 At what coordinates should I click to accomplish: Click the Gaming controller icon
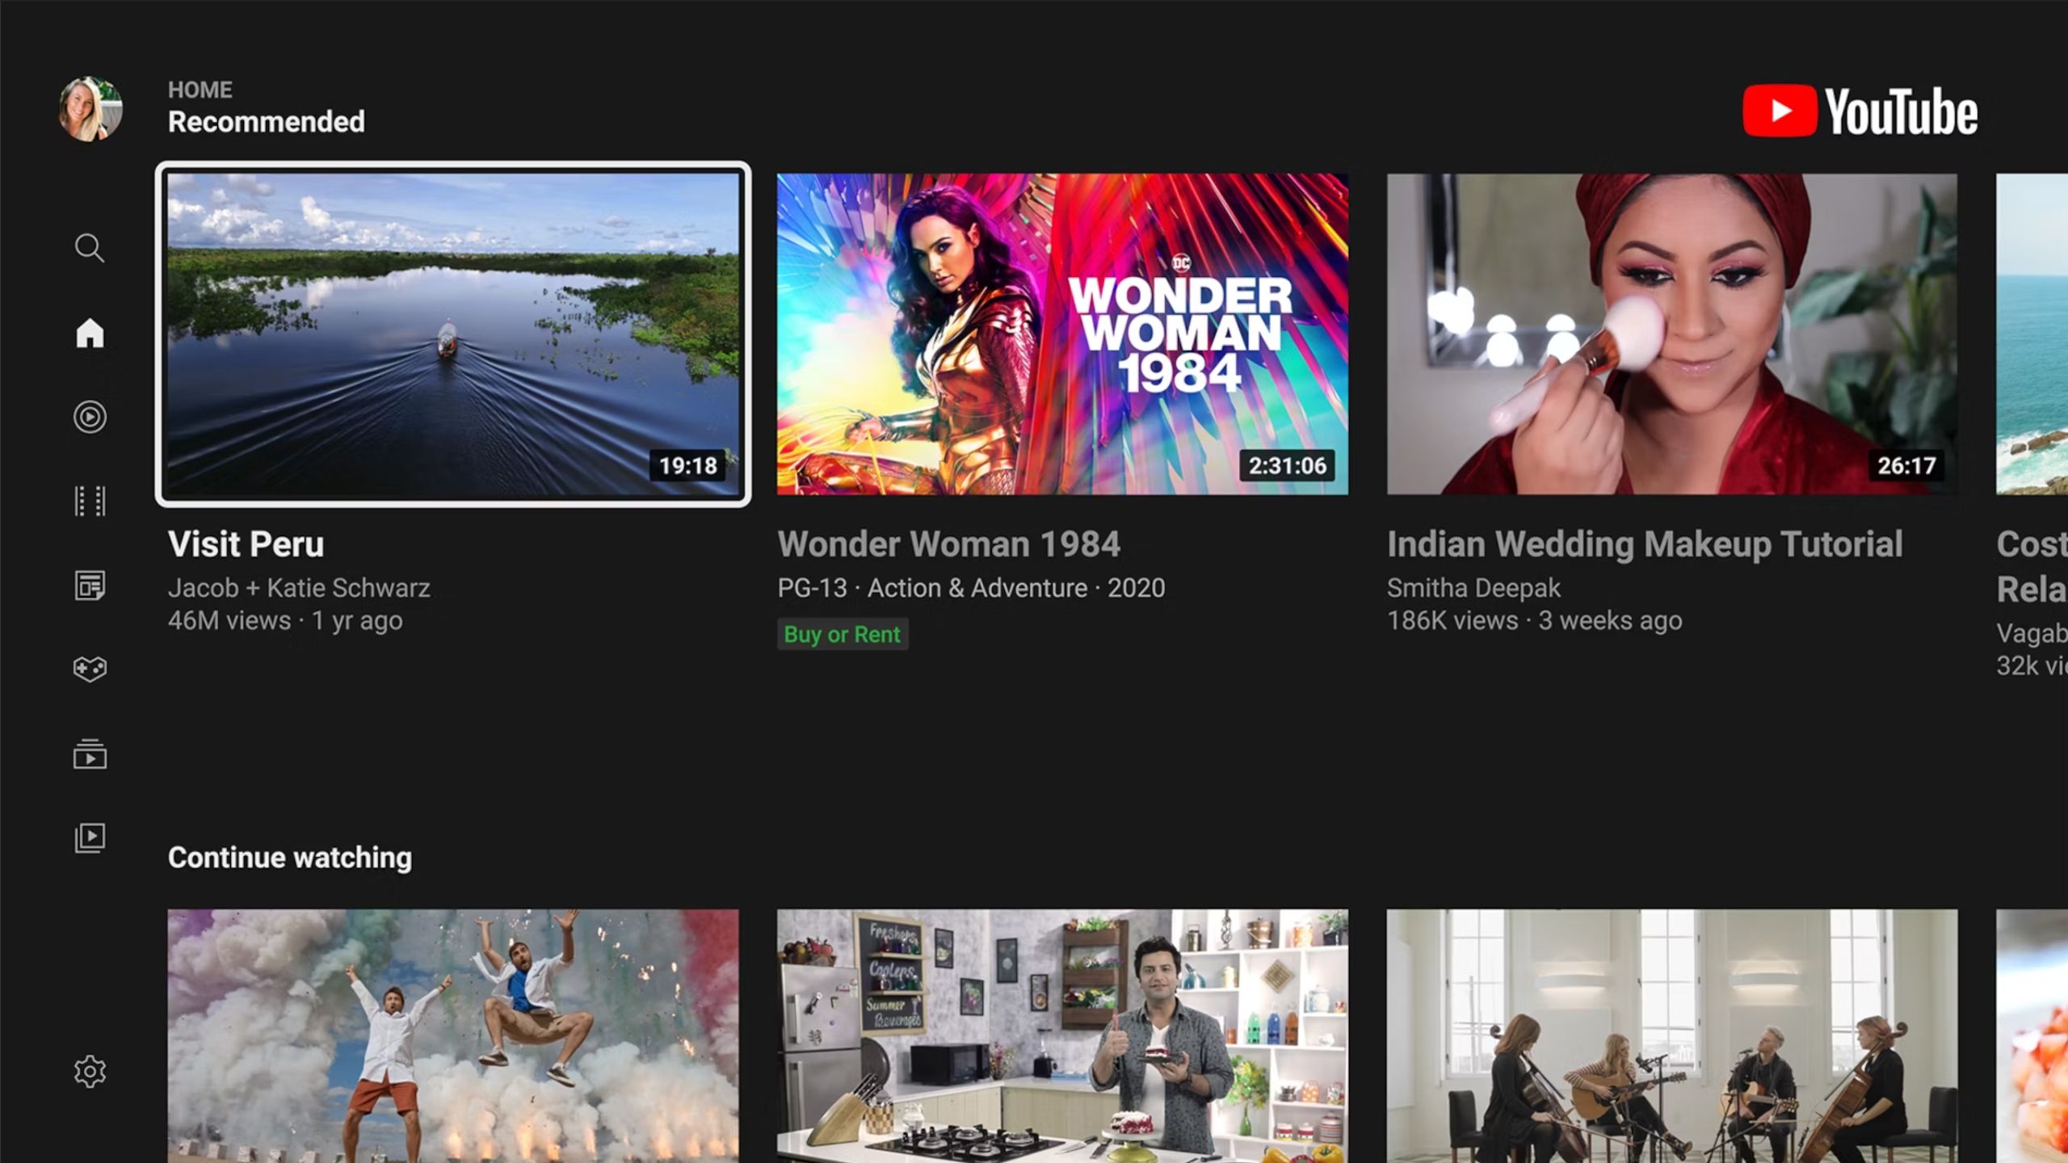tap(88, 669)
